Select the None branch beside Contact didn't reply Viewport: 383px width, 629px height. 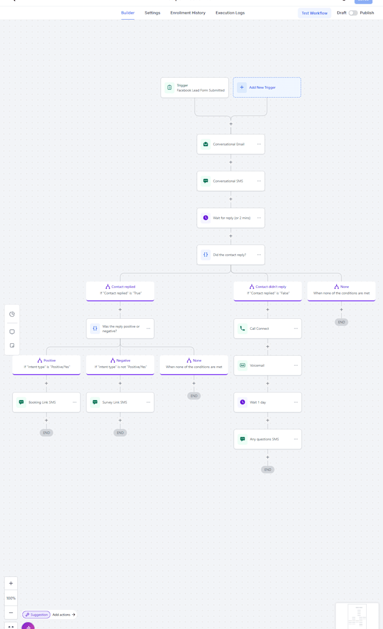click(x=341, y=291)
